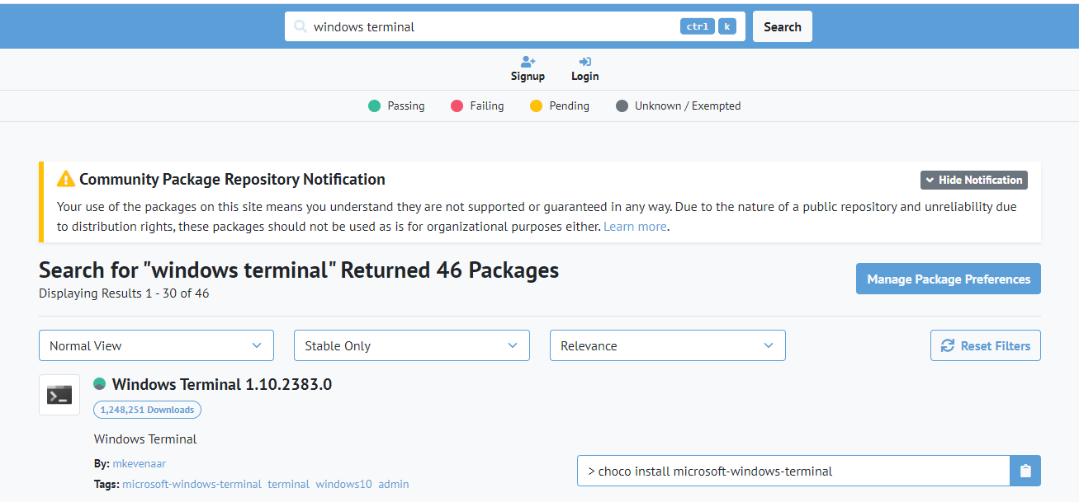This screenshot has height=502, width=1079.
Task: Click the refresh icon in Reset Filters
Action: [x=948, y=345]
